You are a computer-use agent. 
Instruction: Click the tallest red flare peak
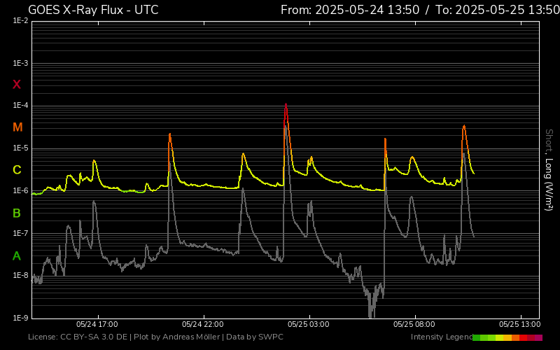coord(286,105)
